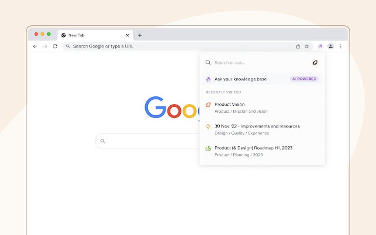
Task: Click the share icon in the address bar
Action: 298,46
